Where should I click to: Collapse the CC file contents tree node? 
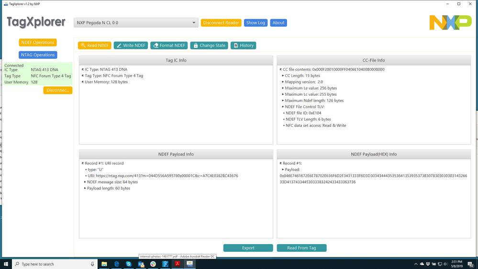(281, 69)
